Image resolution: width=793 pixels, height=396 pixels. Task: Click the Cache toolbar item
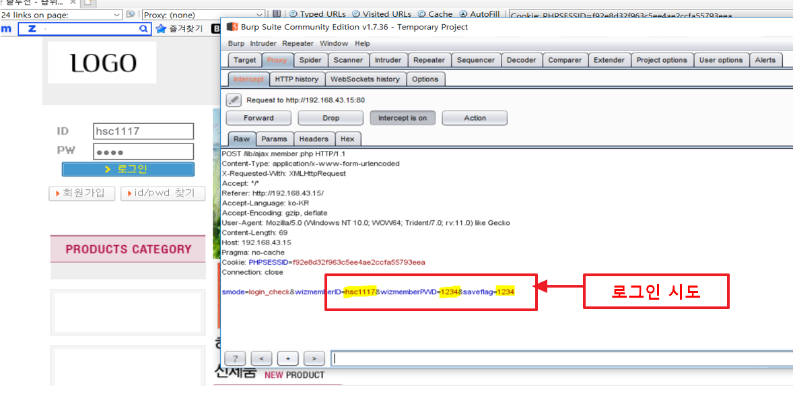(x=436, y=14)
